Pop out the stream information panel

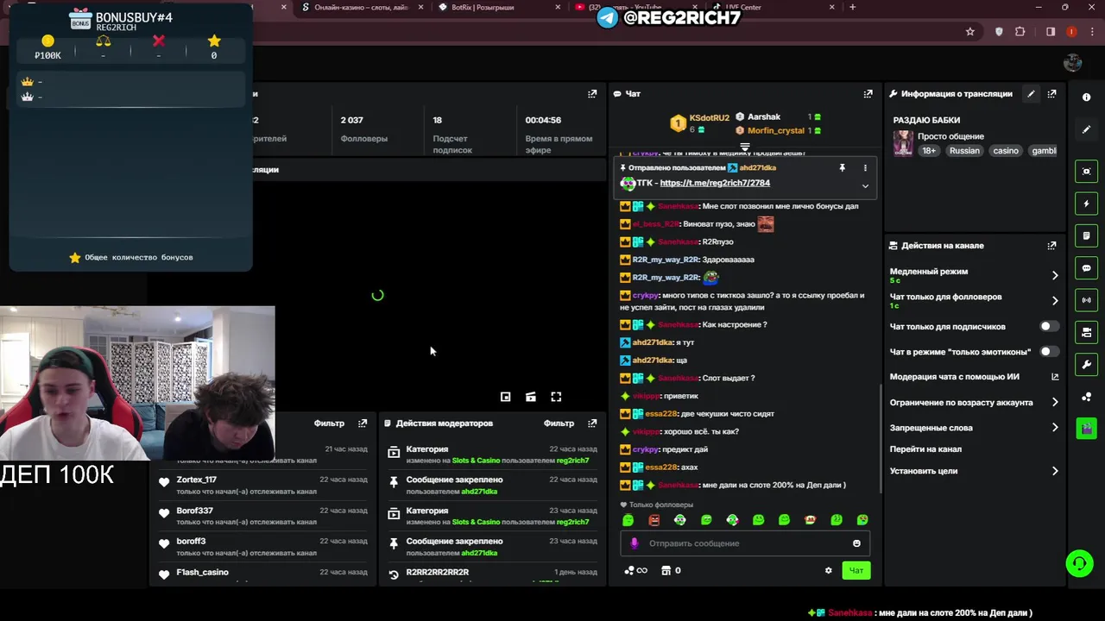[1051, 94]
